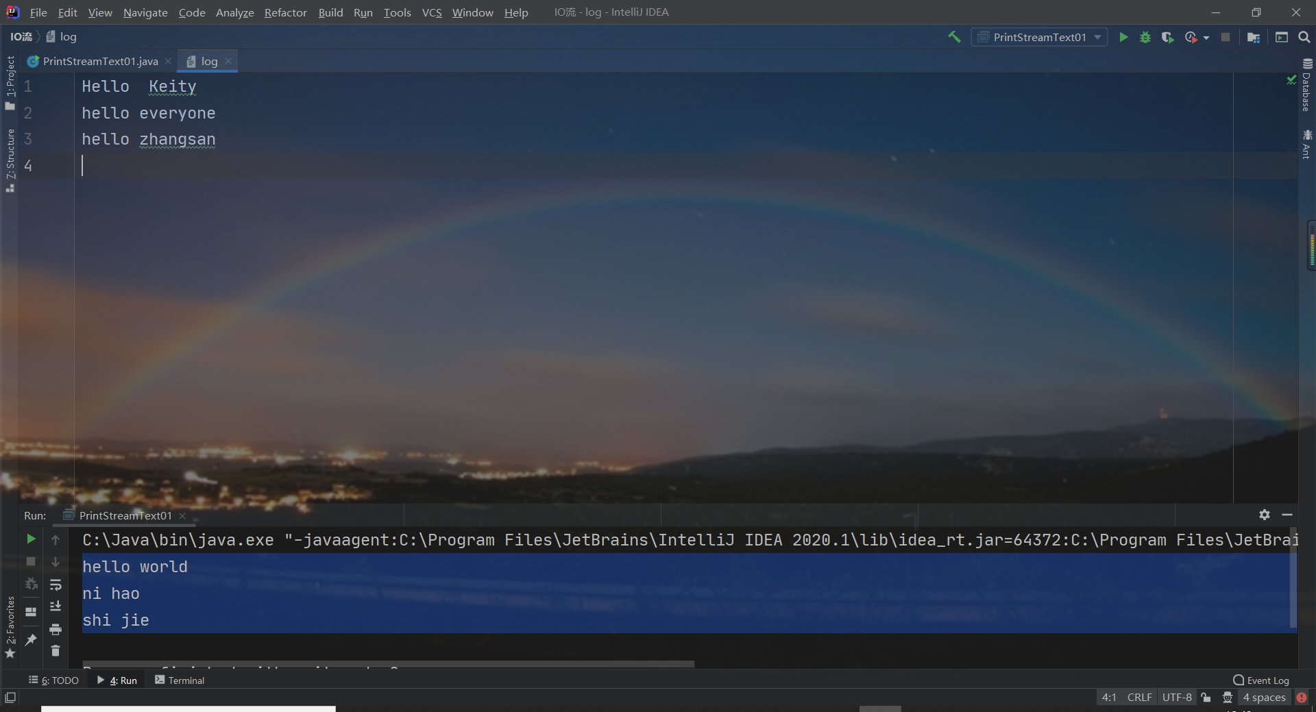Viewport: 1316px width, 712px height.
Task: Click the 'hello everyone' line in the editor
Action: click(149, 113)
